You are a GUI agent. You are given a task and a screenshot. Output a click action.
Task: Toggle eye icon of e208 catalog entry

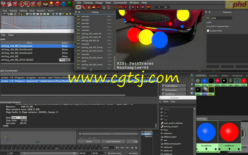click(x=78, y=61)
